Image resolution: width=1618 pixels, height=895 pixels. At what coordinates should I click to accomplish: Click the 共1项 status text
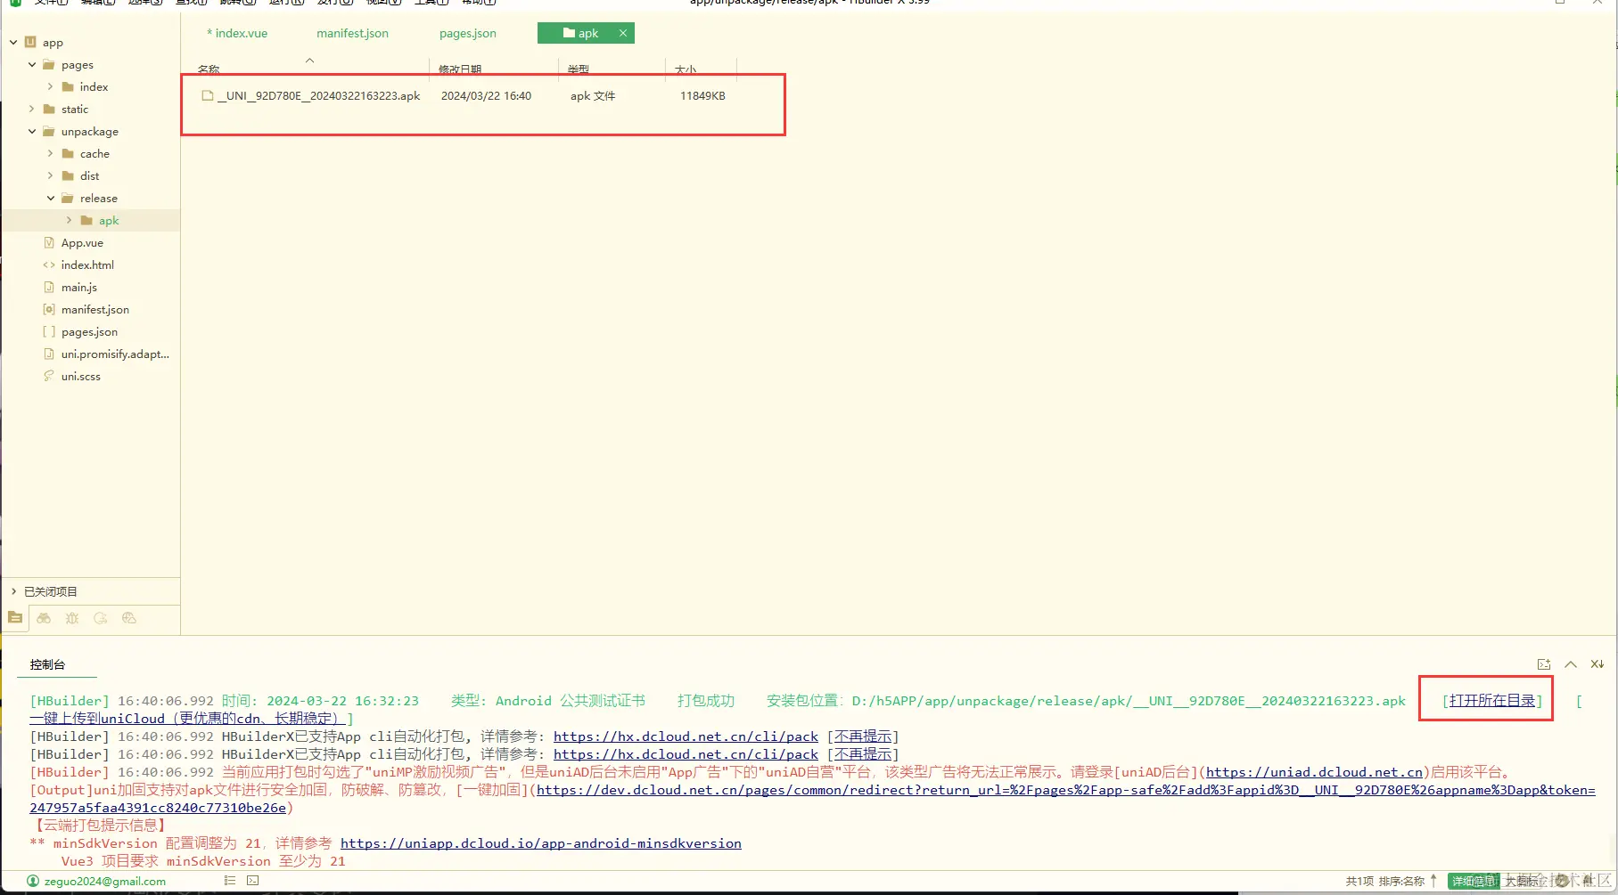1359,881
